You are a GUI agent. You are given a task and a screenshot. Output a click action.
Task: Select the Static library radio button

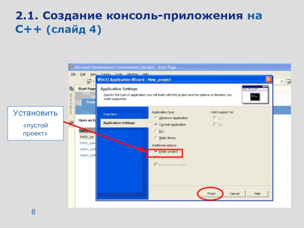click(156, 138)
